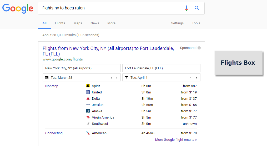This screenshot has height=151, width=267.
Task: Click the Nonstop flights link
Action: (x=52, y=86)
